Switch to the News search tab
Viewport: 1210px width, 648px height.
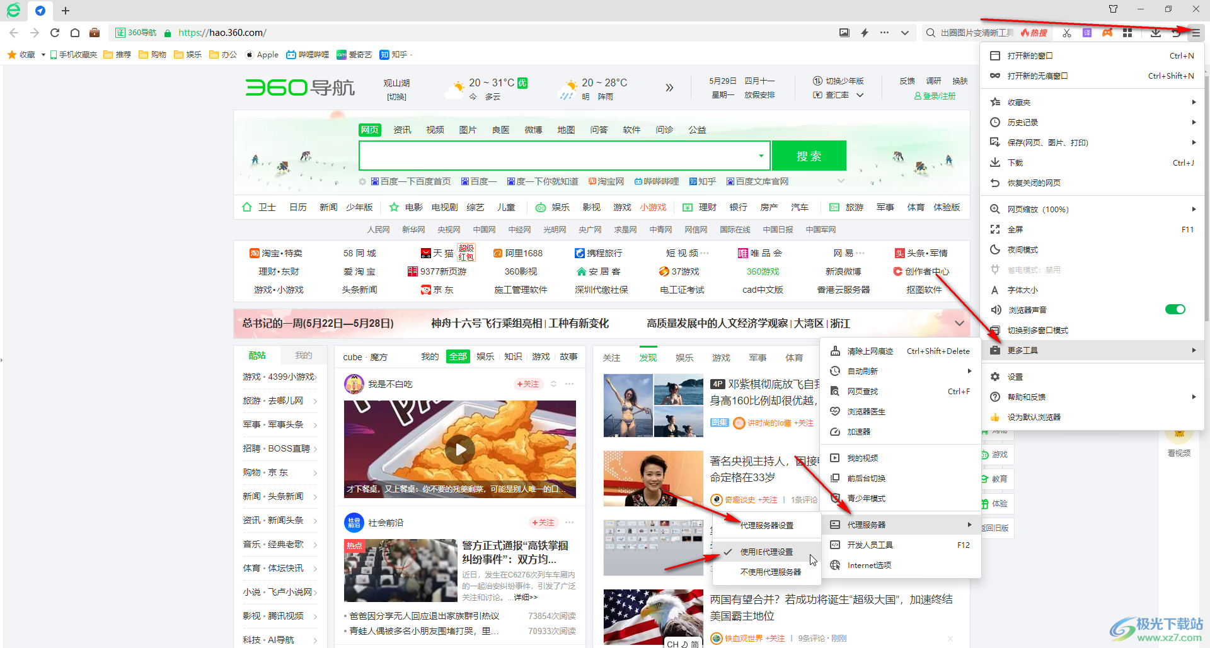[x=402, y=130]
